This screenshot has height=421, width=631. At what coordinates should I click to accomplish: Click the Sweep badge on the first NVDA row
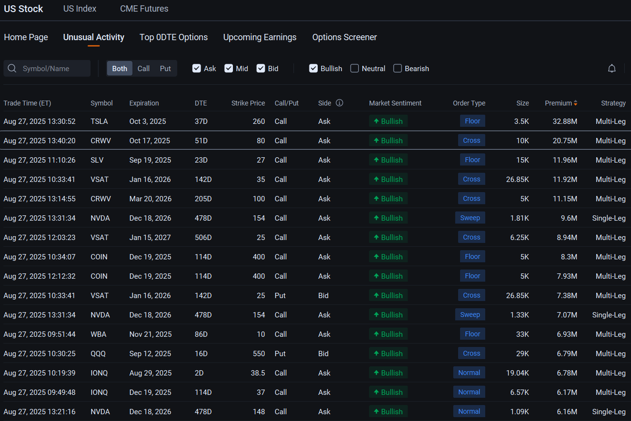coord(470,217)
